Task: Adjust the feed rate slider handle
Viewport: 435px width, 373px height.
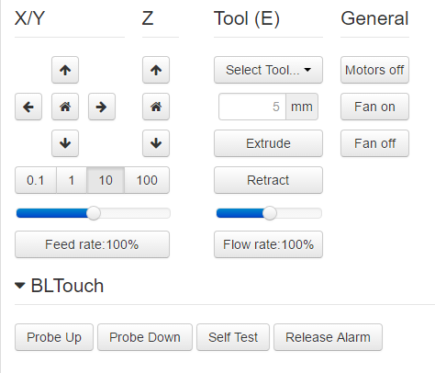Action: (94, 213)
